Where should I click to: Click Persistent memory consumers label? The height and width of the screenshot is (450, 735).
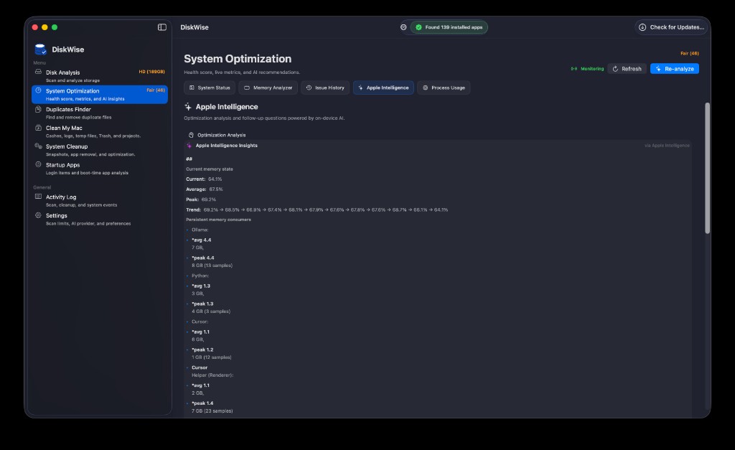point(218,220)
